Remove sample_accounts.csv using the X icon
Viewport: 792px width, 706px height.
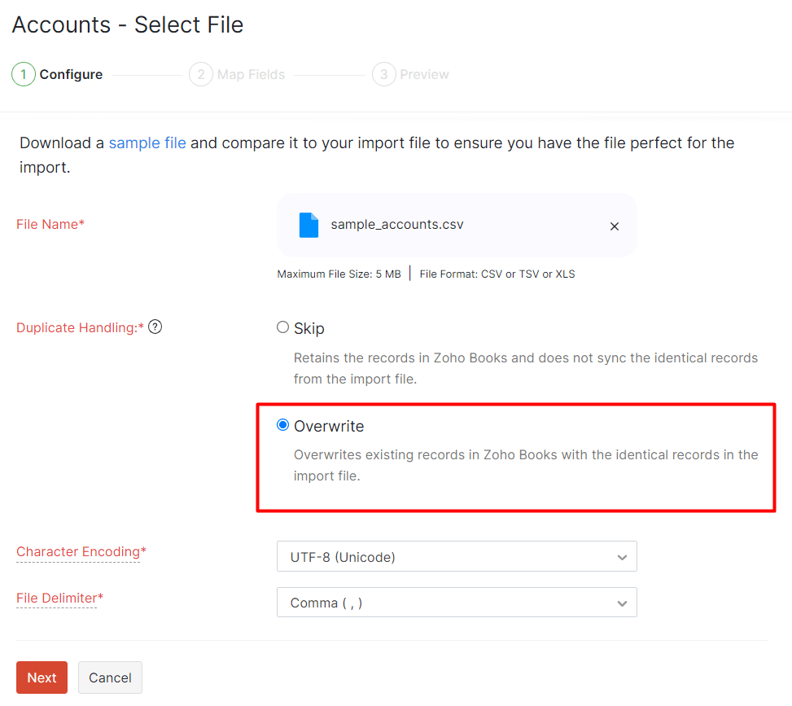pos(615,226)
